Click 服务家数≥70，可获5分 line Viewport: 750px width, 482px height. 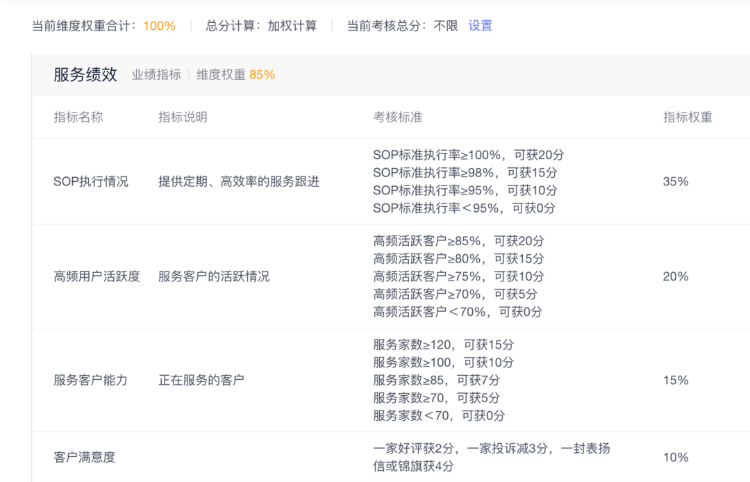[436, 398]
